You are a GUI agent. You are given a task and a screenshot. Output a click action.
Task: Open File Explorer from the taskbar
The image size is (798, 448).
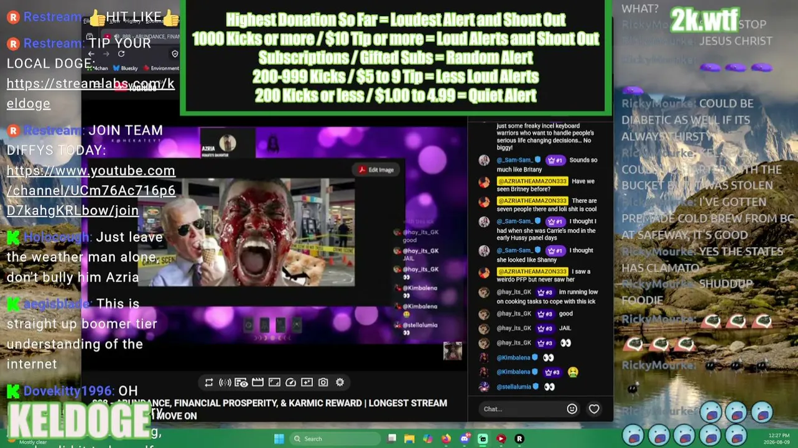409,439
